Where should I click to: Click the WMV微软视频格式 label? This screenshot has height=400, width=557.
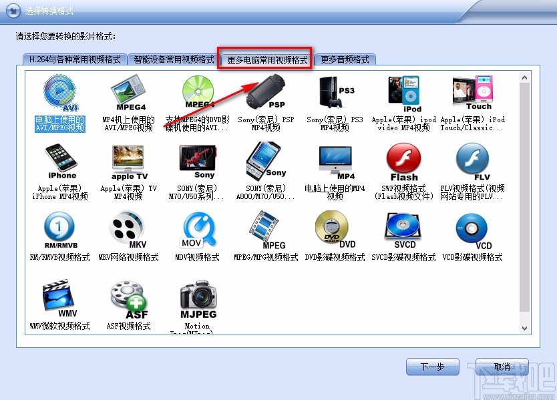click(59, 326)
